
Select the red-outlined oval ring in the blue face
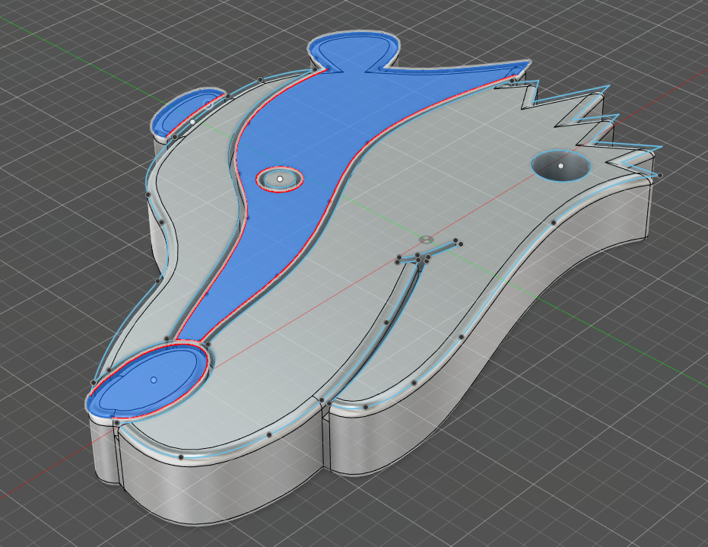pyautogui.click(x=280, y=179)
